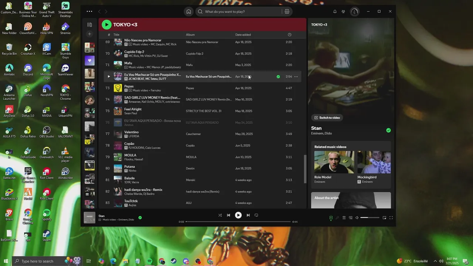Screen dimensions: 473x266
Task: Open the profile avatar menu
Action: click(354, 11)
